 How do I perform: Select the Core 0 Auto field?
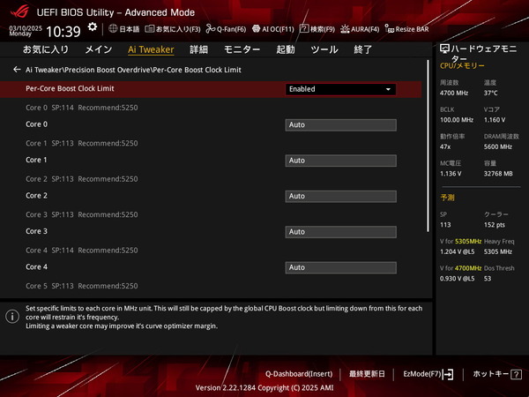click(x=340, y=125)
